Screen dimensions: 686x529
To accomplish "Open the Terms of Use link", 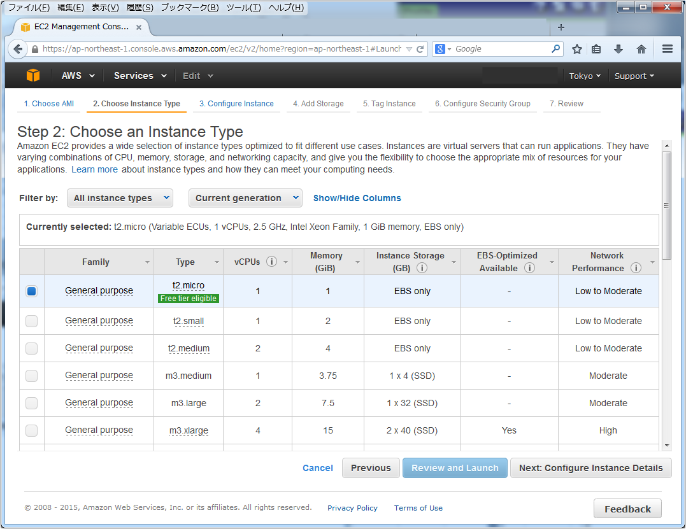I will click(418, 508).
